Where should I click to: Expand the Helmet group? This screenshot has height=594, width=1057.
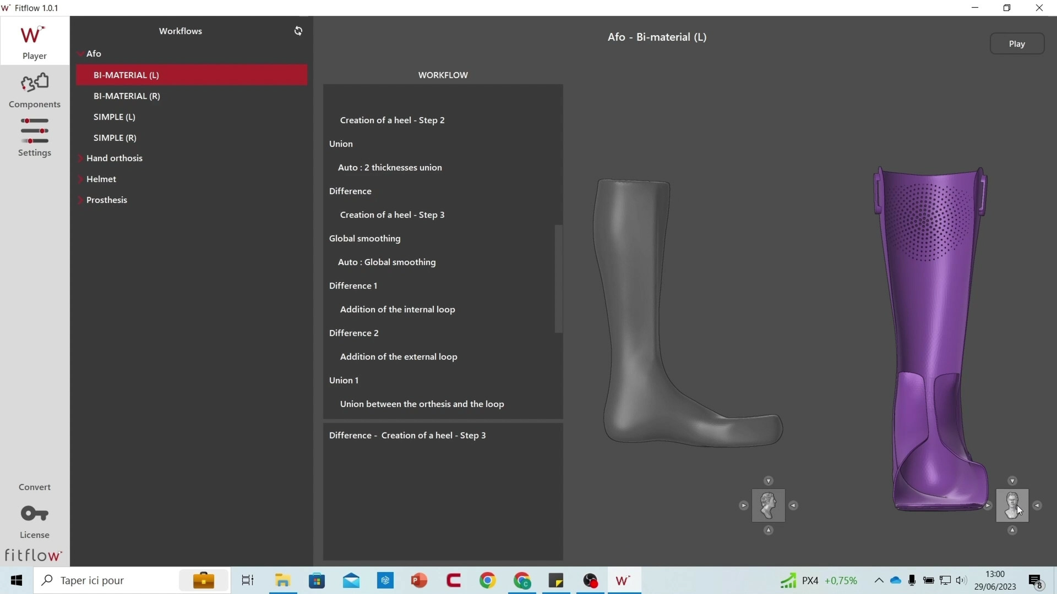click(x=80, y=179)
